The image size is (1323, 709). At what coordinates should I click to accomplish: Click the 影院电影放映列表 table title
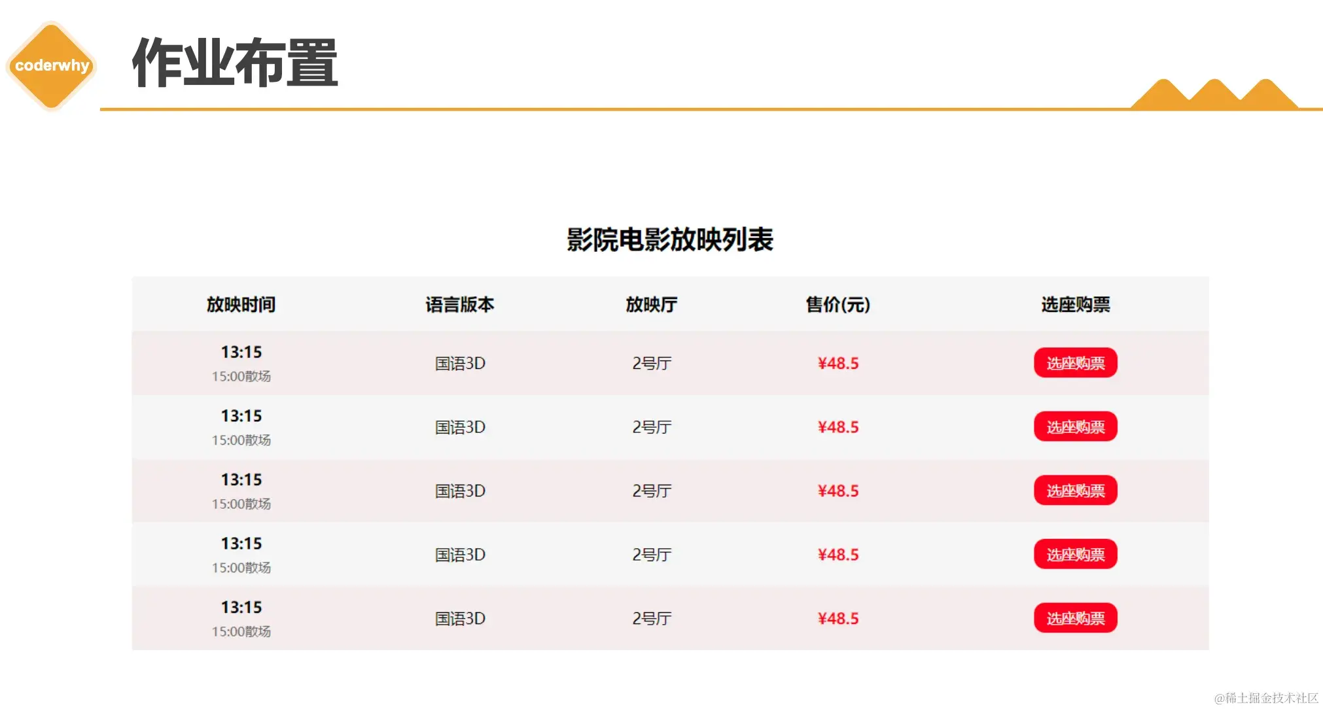pyautogui.click(x=669, y=239)
